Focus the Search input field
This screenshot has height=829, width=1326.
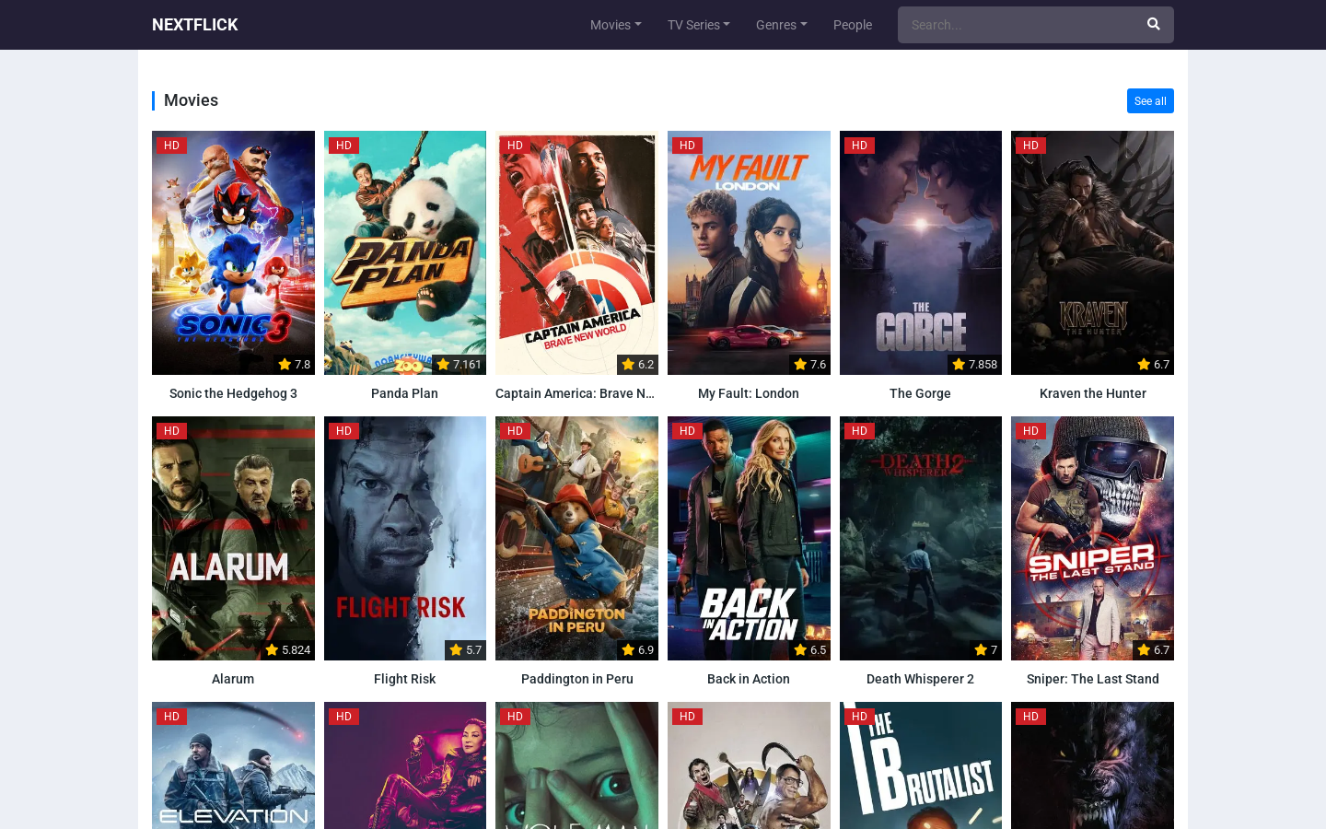click(x=1016, y=25)
